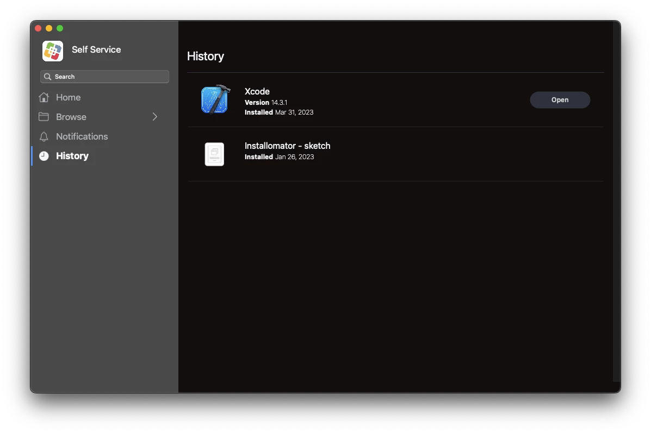The image size is (651, 433).
Task: Click the History clock icon
Action: tap(44, 156)
